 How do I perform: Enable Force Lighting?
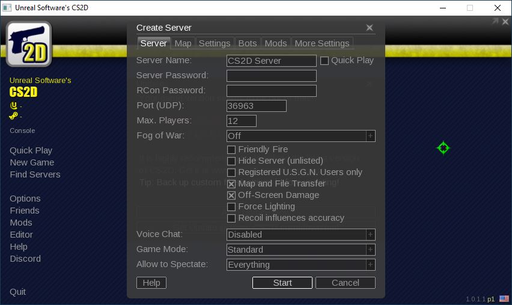click(x=231, y=207)
